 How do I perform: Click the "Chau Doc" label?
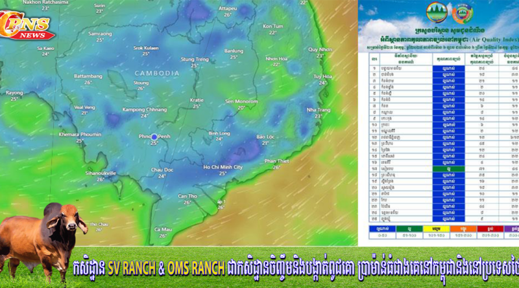point(162,170)
